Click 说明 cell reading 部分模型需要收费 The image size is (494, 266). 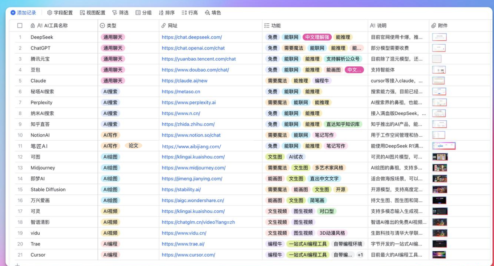coord(399,48)
